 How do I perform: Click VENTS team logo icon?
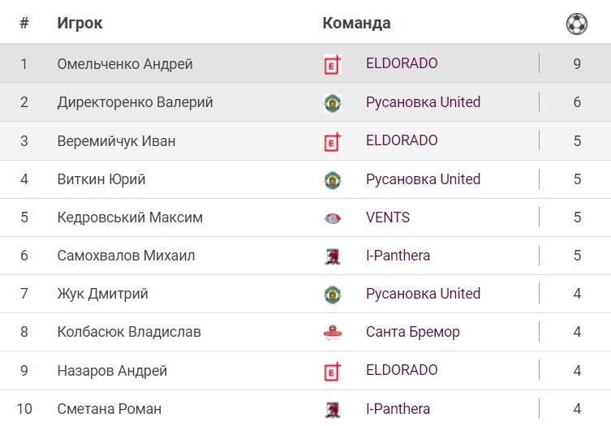tap(332, 218)
